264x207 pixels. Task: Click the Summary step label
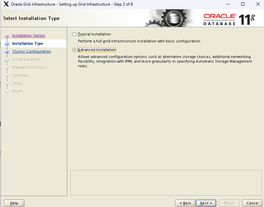coord(21,75)
